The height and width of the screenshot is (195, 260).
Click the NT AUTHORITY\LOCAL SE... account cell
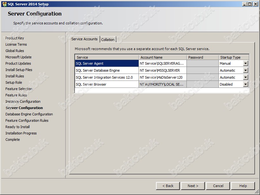point(163,84)
